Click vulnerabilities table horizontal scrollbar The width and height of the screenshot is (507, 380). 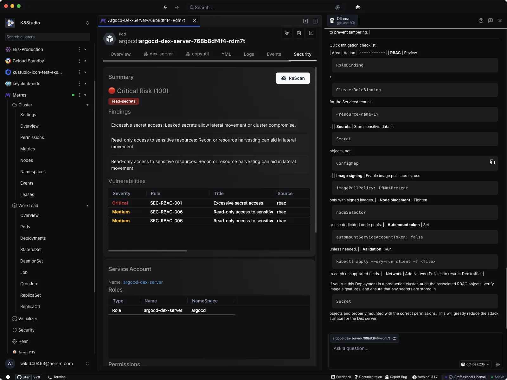[x=148, y=251]
